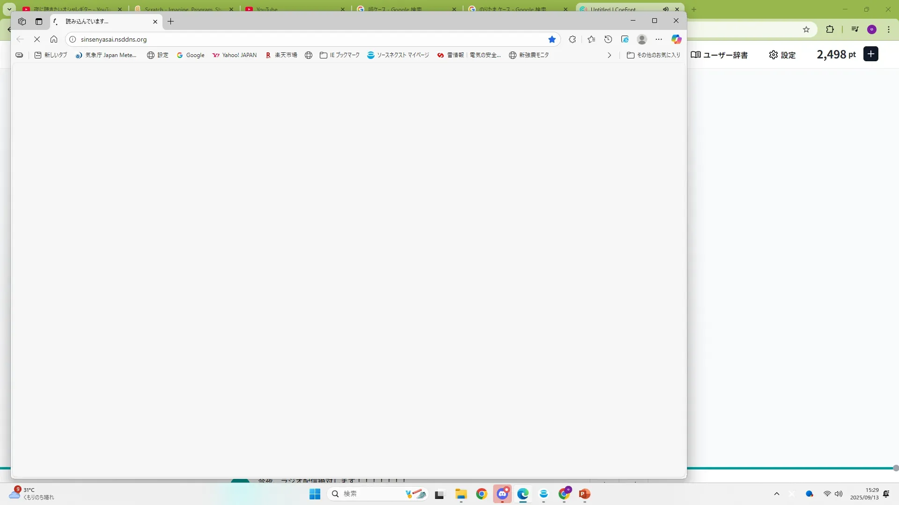
Task: Click the Copilot icon in Edge toolbar
Action: [676, 39]
